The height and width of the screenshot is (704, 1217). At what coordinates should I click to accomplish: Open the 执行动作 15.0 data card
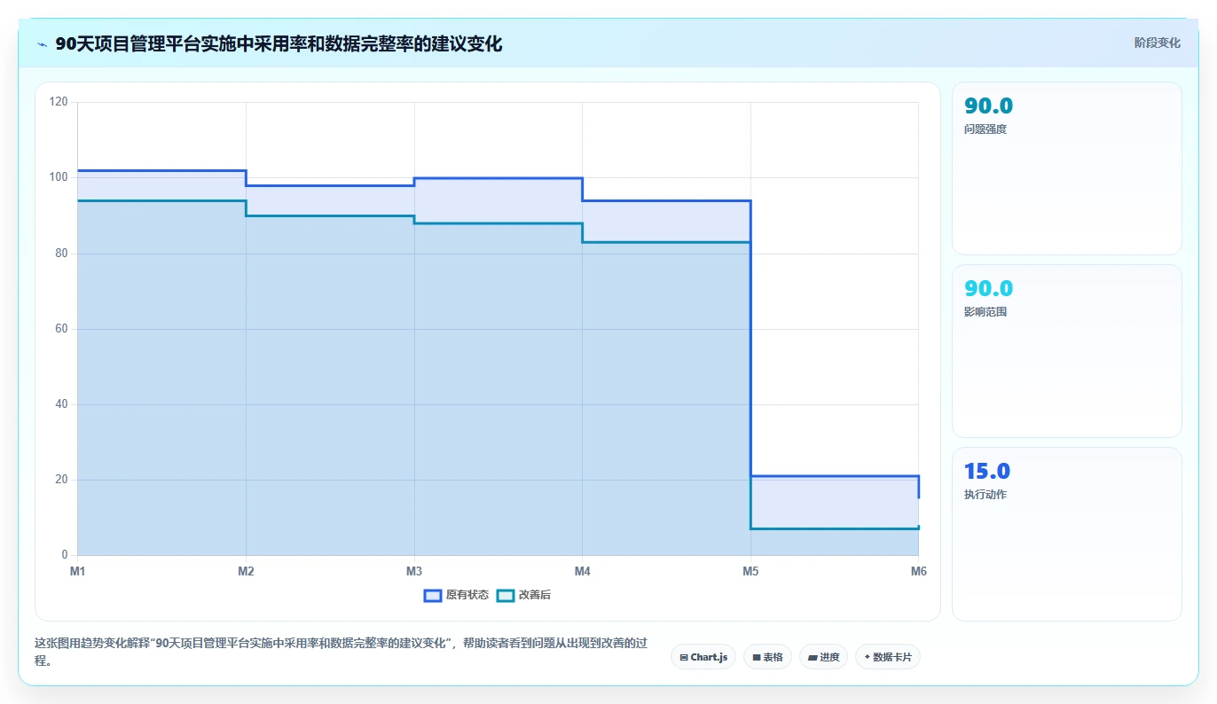(1067, 534)
